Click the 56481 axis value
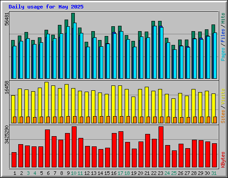 7,19
